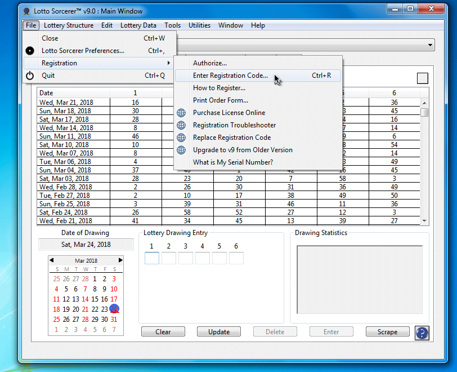
Task: Open the File menu
Action: coord(31,25)
